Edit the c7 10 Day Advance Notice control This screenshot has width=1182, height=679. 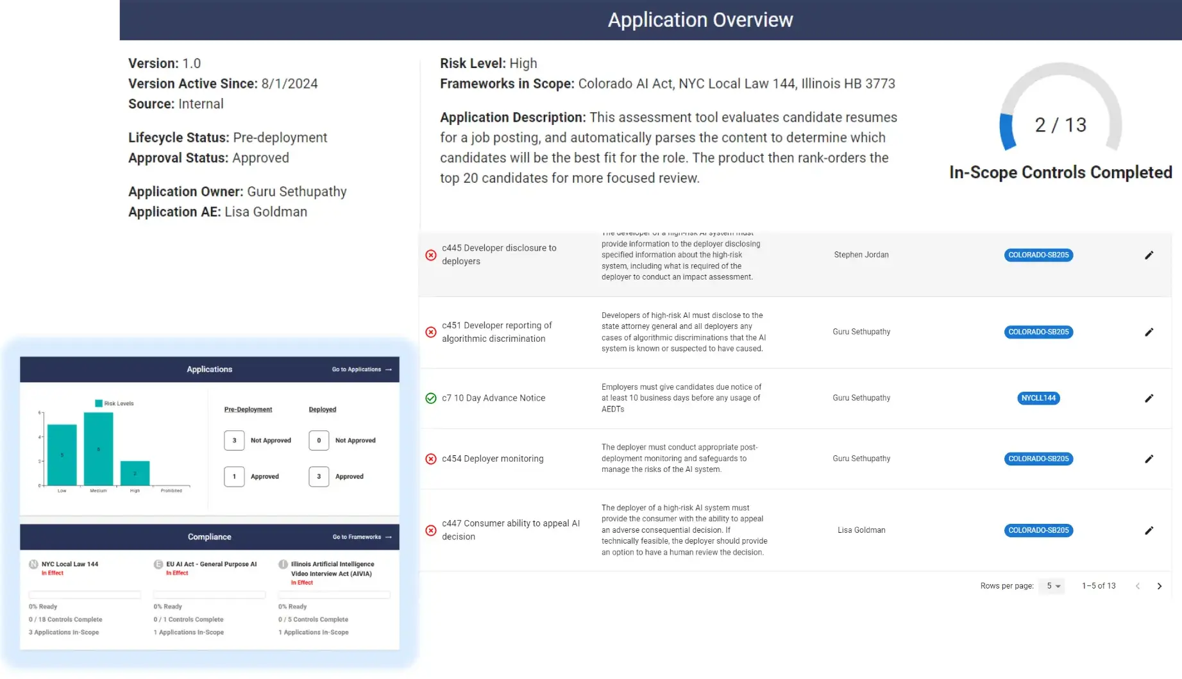[1149, 398]
